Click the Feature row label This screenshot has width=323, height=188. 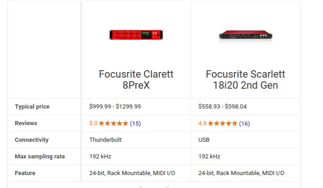(x=25, y=173)
